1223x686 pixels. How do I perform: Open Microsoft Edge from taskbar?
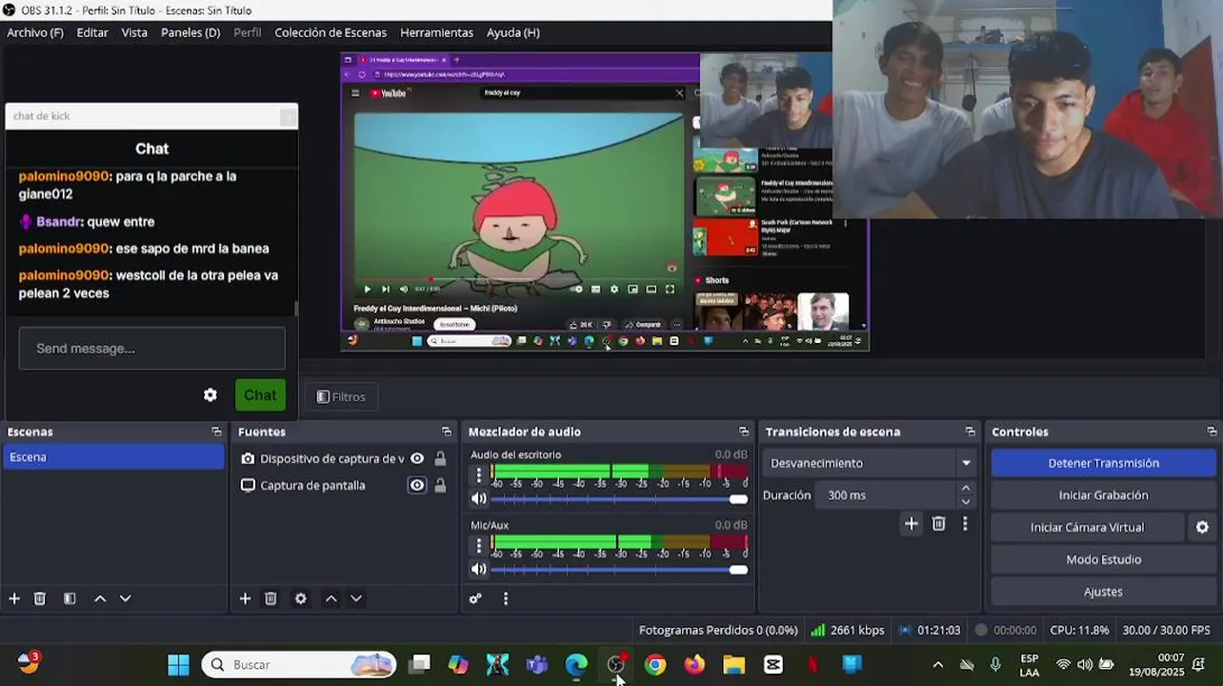click(x=576, y=665)
